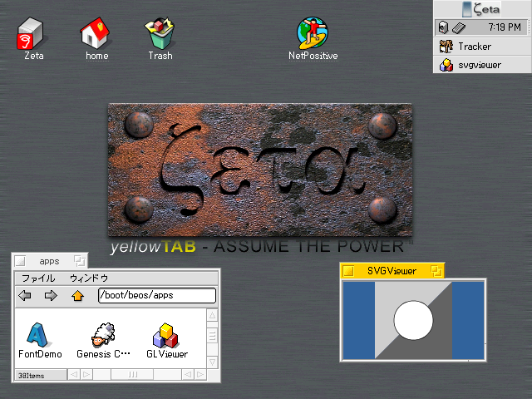Click vertical scrollbar up arrow in apps window
Viewport: 532px width, 399px height.
click(x=212, y=315)
